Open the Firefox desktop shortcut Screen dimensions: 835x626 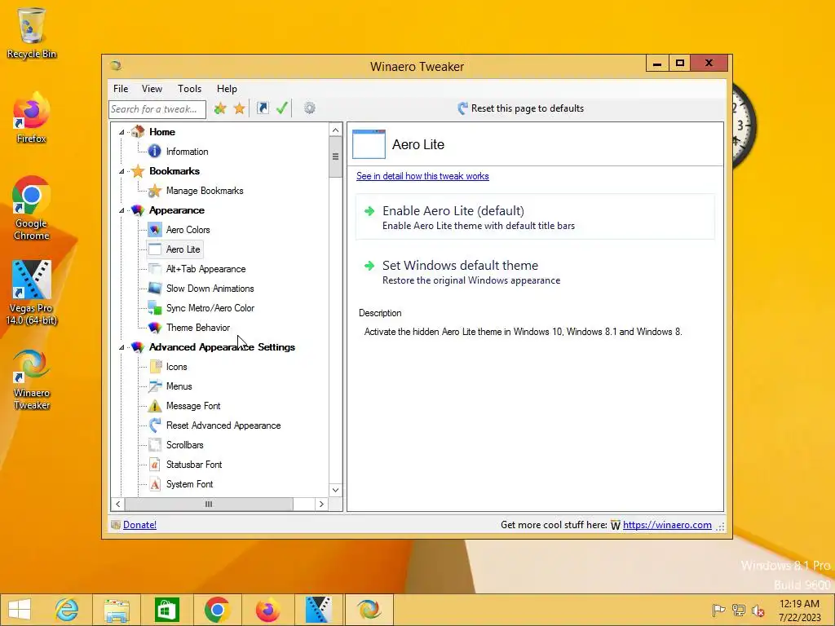pos(32,118)
